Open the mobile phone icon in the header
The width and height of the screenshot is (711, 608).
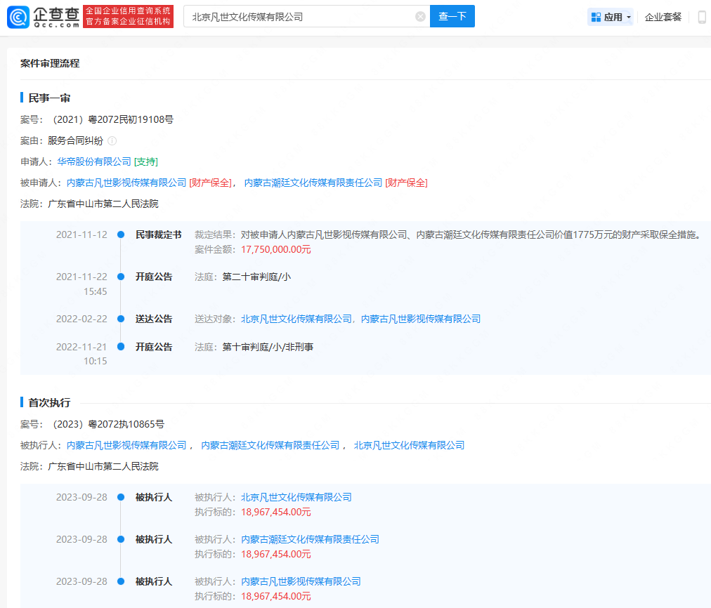(702, 18)
